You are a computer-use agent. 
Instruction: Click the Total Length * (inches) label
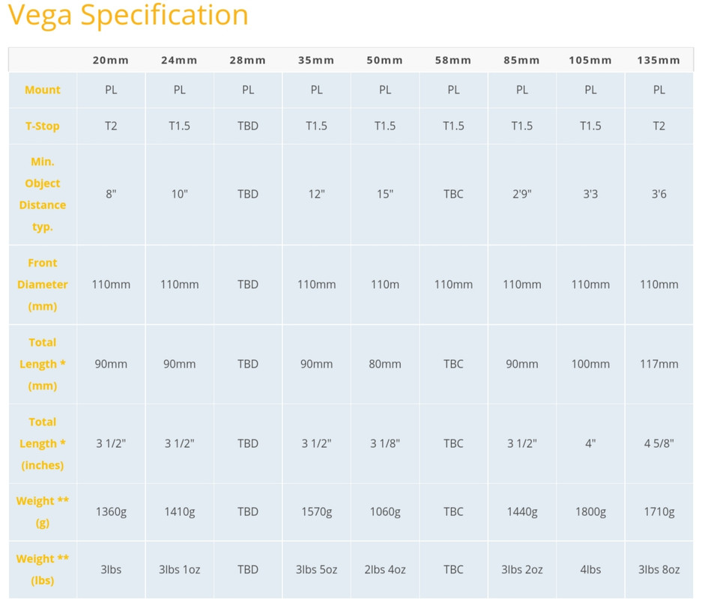tap(42, 443)
